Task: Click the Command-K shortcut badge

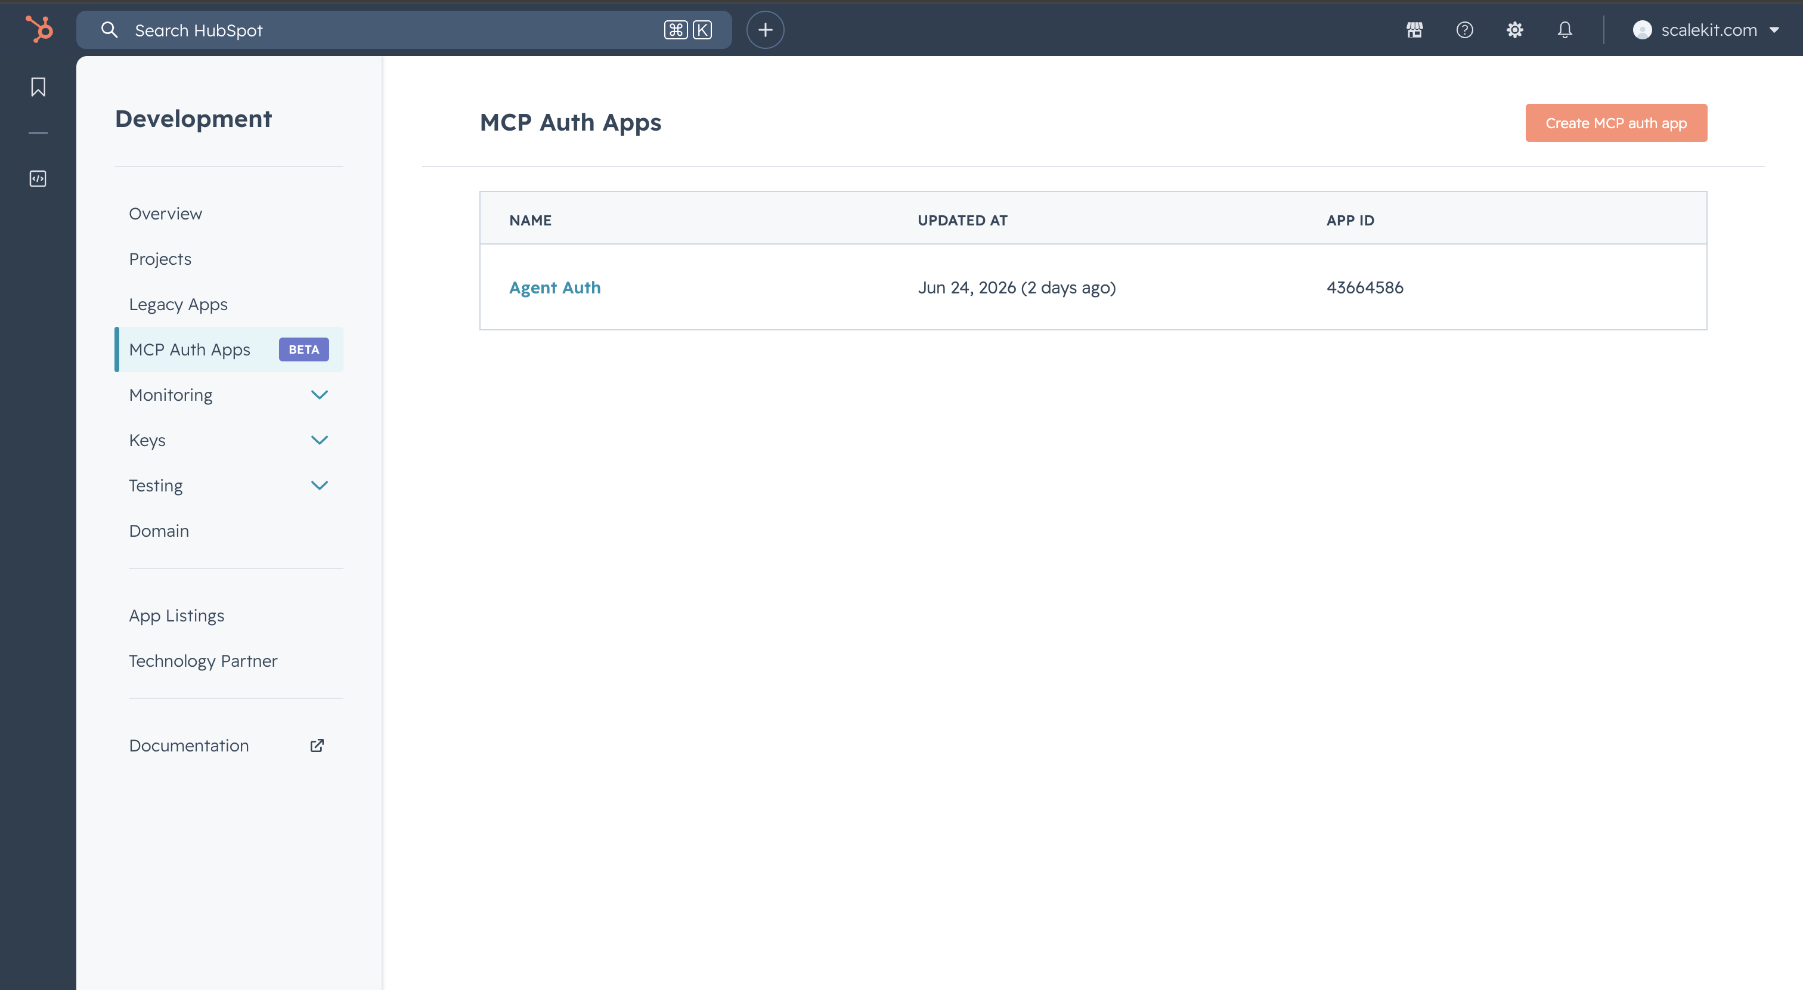Action: [x=688, y=29]
